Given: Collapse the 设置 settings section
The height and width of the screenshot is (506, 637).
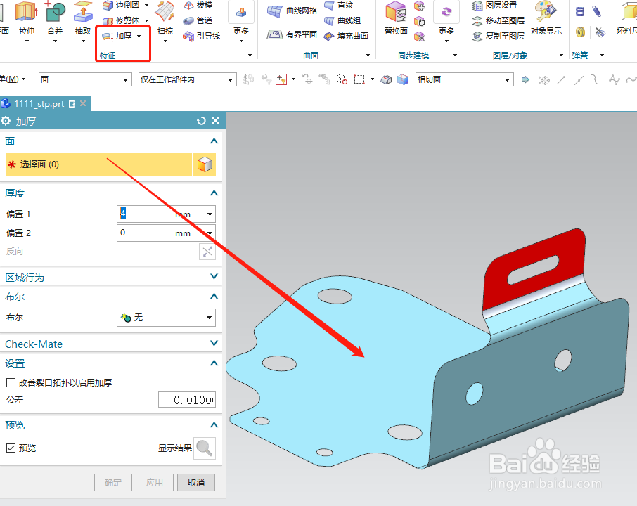Looking at the screenshot, I should coord(214,363).
